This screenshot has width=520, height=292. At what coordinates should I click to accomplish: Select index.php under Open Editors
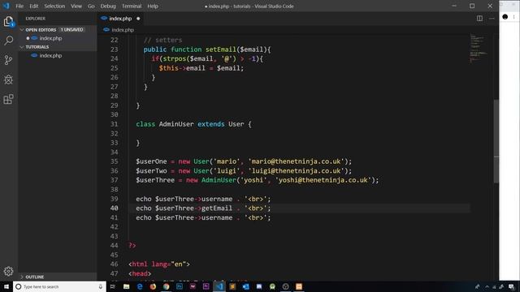pos(50,38)
